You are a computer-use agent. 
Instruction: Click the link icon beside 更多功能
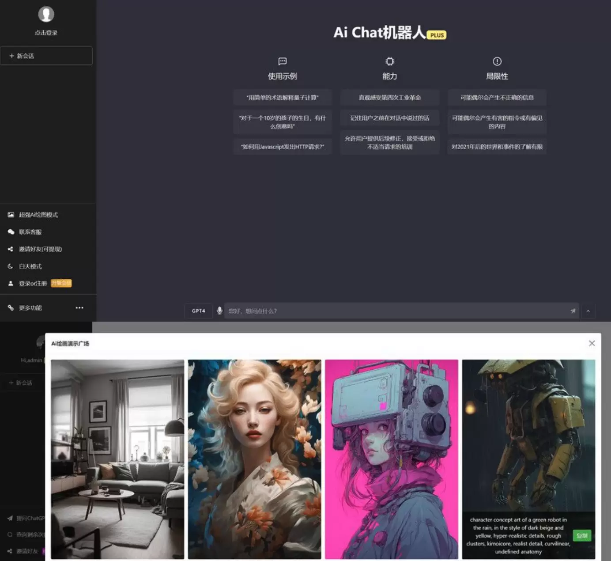[x=11, y=308]
